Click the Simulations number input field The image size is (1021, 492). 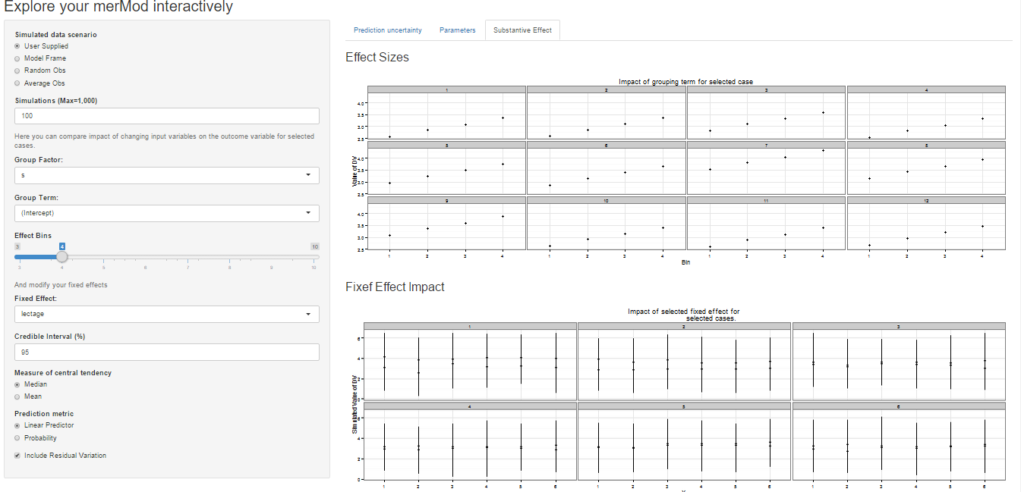[166, 116]
